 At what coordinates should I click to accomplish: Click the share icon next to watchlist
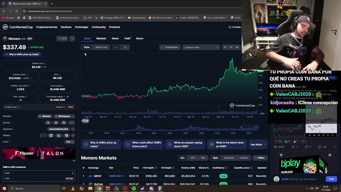click(72, 39)
